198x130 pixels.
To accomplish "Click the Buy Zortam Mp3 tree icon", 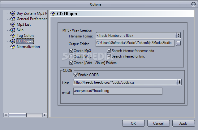I will click(x=13, y=13).
